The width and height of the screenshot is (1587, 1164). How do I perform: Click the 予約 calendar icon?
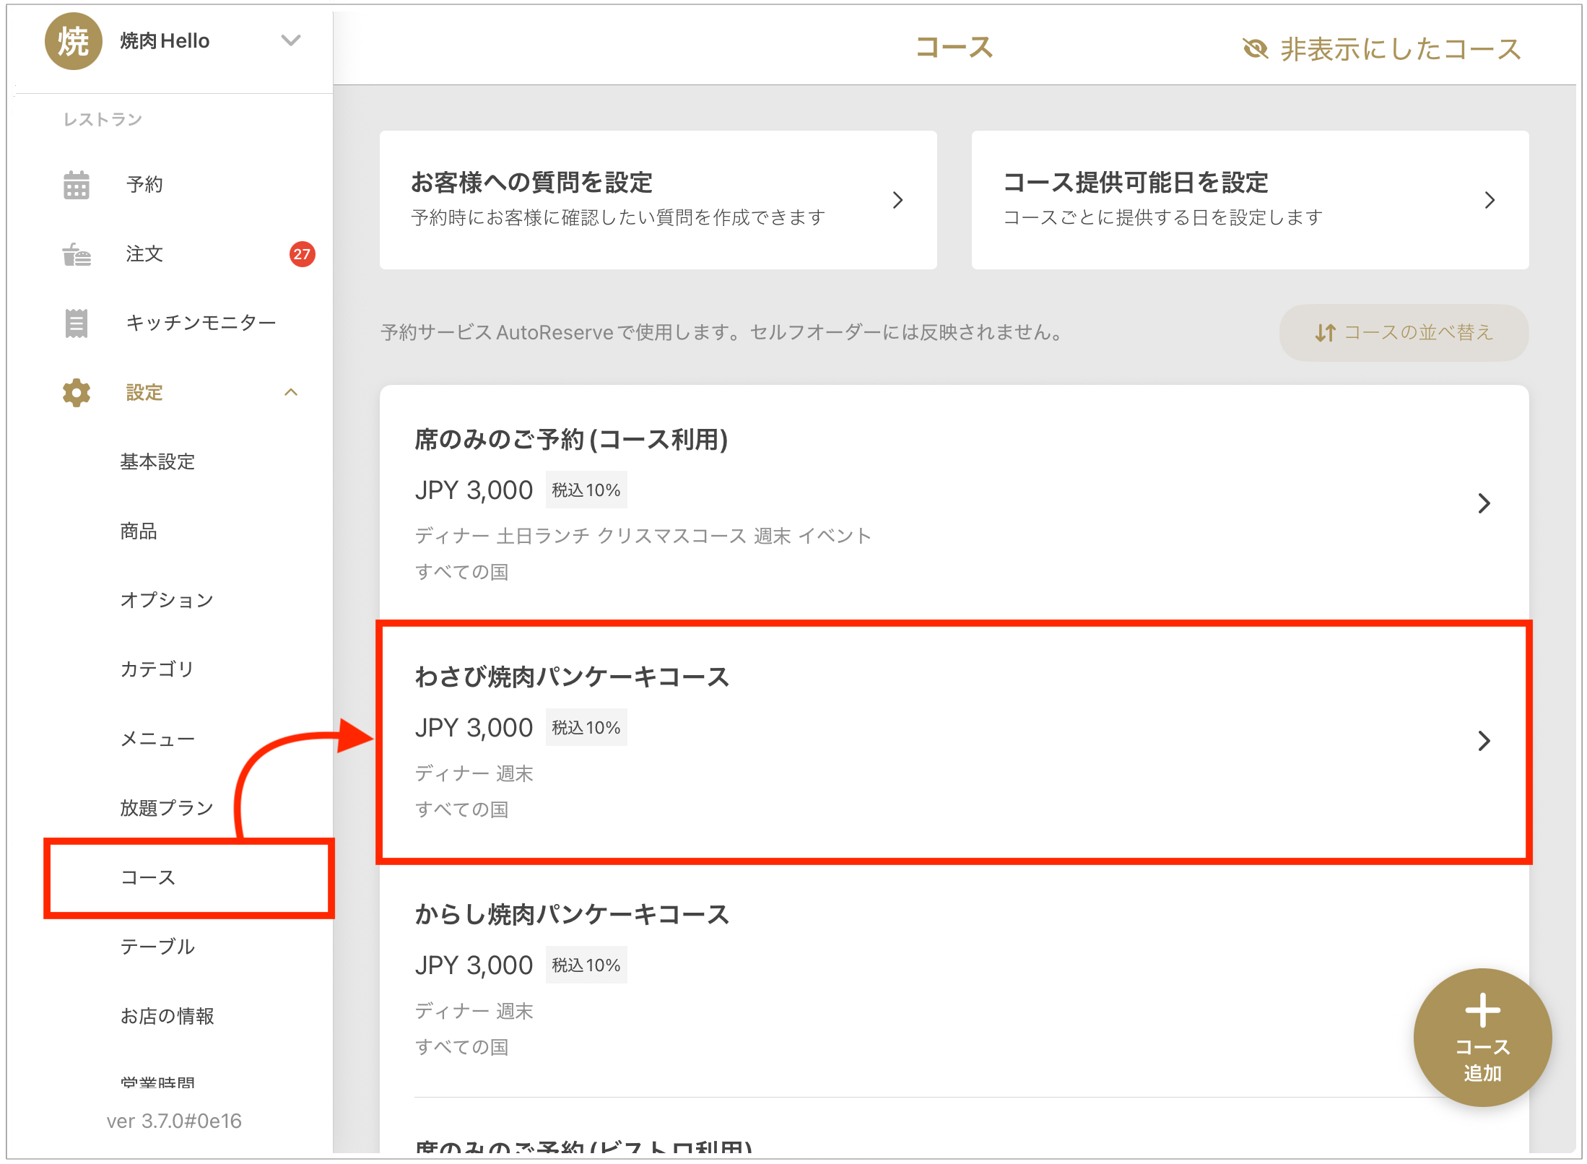pos(76,185)
